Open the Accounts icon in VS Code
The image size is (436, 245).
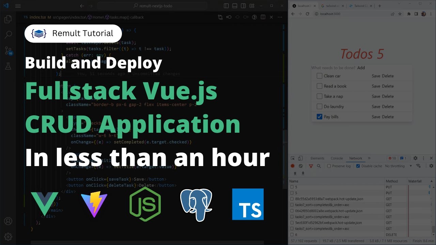click(x=8, y=222)
